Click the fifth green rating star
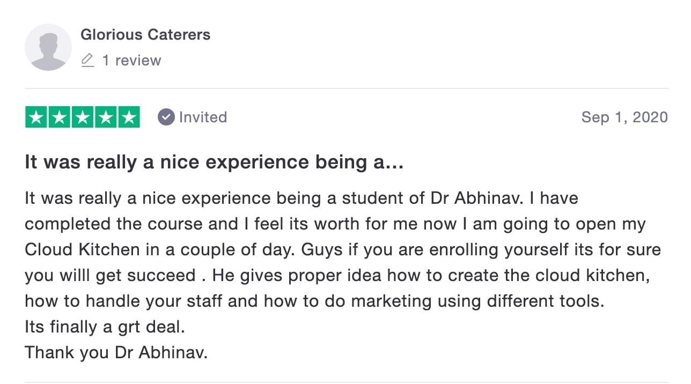 [x=129, y=117]
